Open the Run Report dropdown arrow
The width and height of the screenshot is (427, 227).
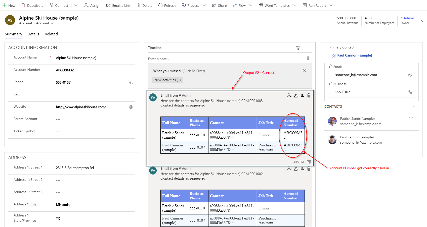tap(331, 6)
